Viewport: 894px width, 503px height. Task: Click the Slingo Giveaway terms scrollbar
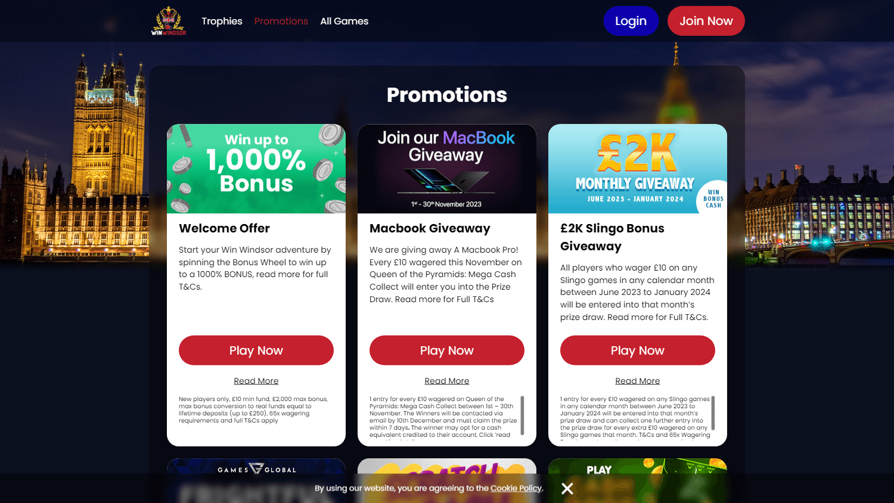click(713, 413)
